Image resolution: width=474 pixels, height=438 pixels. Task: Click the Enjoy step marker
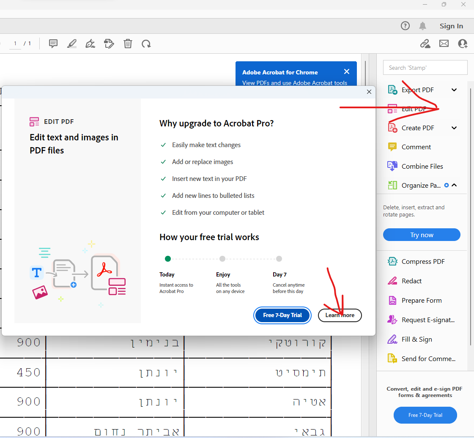[x=222, y=259]
